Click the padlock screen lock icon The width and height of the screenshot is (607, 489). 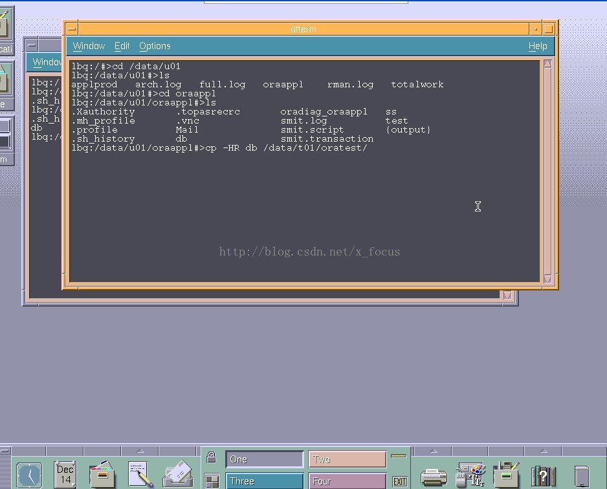(211, 457)
